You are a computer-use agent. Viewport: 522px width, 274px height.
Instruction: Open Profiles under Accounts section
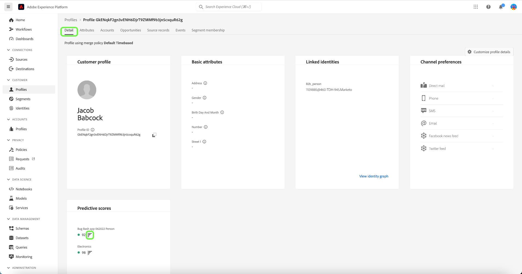(x=29, y=129)
